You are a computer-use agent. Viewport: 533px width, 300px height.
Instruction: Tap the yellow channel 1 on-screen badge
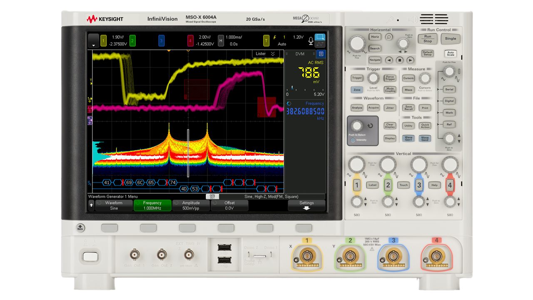103,40
